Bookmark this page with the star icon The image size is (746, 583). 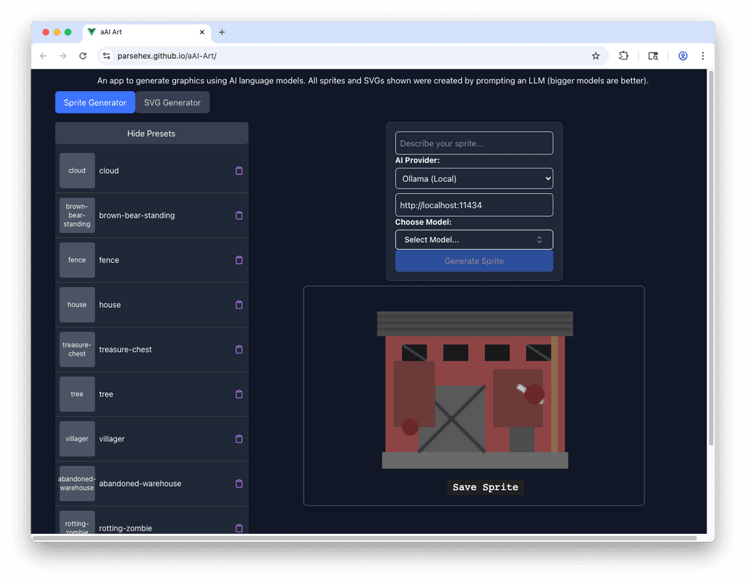click(595, 56)
